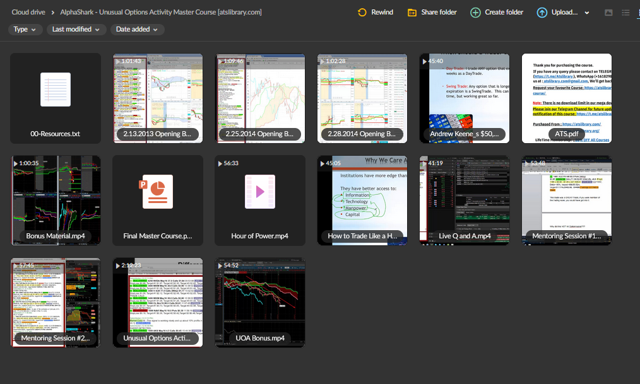Open the Last modified filter dropdown
This screenshot has height=384, width=640.
point(76,30)
